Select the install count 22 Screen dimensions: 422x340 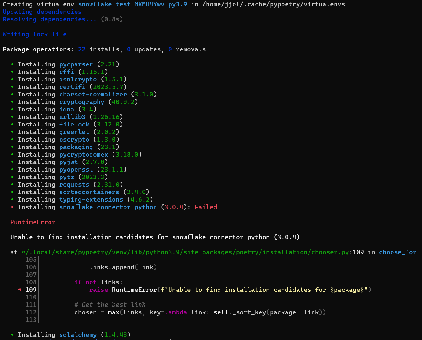[82, 49]
